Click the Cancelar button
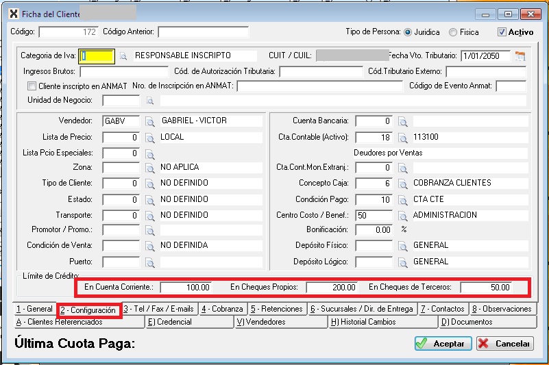This screenshot has width=549, height=365. (x=504, y=344)
